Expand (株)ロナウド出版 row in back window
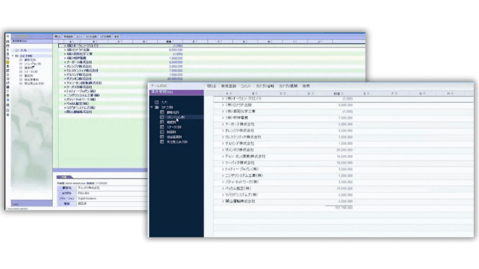The image size is (479, 269). [x=65, y=50]
